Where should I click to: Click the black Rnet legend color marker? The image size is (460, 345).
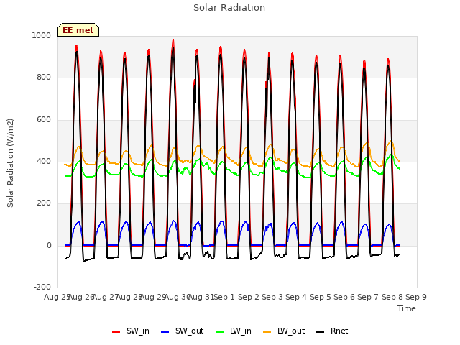(x=321, y=332)
